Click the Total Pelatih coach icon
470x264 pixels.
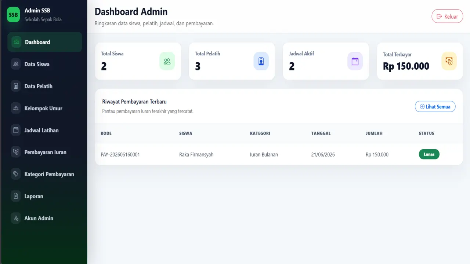[261, 61]
